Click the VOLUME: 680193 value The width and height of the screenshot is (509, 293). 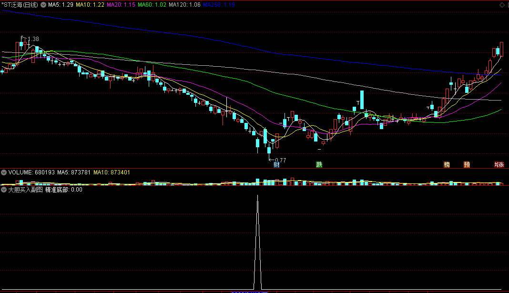pyautogui.click(x=31, y=172)
